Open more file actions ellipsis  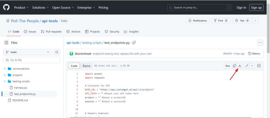click(260, 43)
